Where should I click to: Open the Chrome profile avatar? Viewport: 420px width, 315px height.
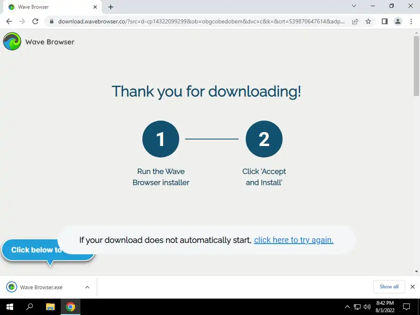[x=398, y=21]
